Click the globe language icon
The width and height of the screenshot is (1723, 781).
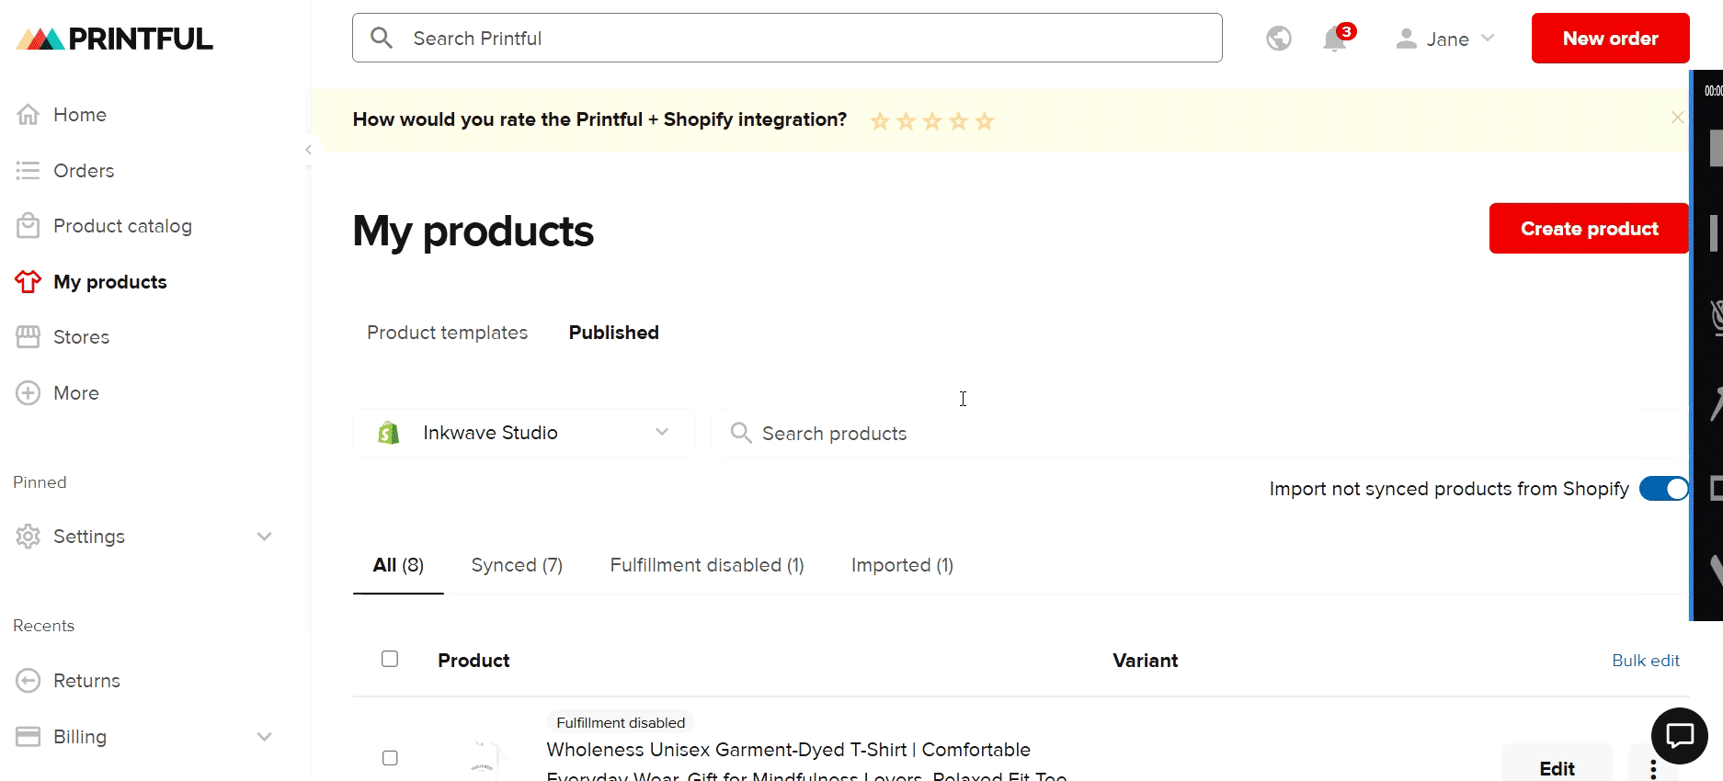click(x=1279, y=39)
